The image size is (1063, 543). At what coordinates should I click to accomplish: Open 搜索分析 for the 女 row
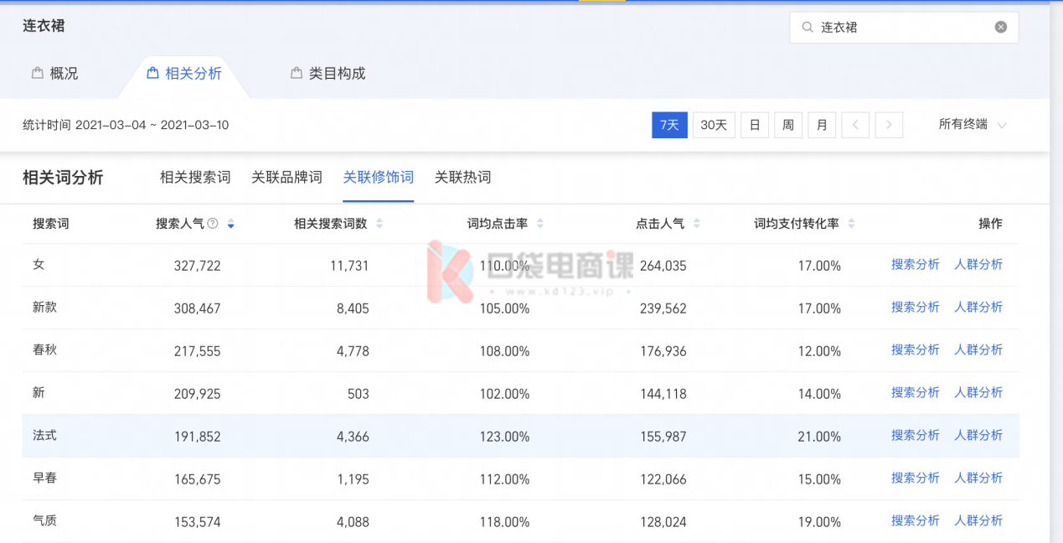tap(916, 265)
